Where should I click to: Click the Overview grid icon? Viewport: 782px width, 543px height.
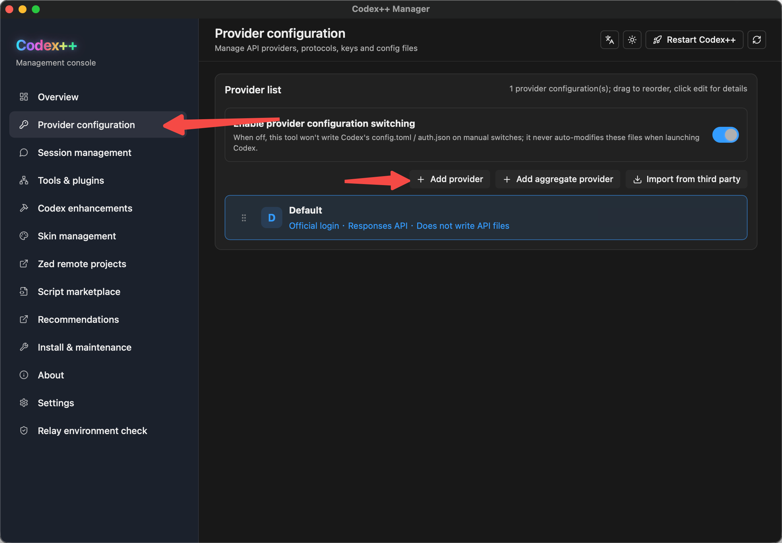[x=24, y=97]
